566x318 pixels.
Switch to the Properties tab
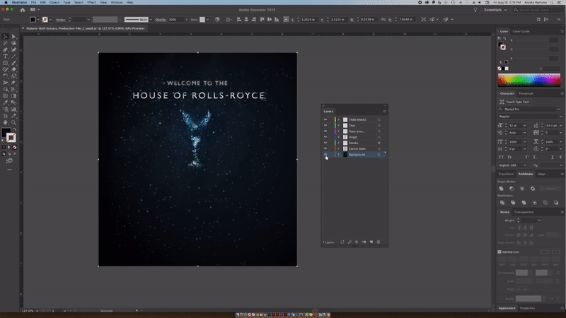pyautogui.click(x=527, y=308)
